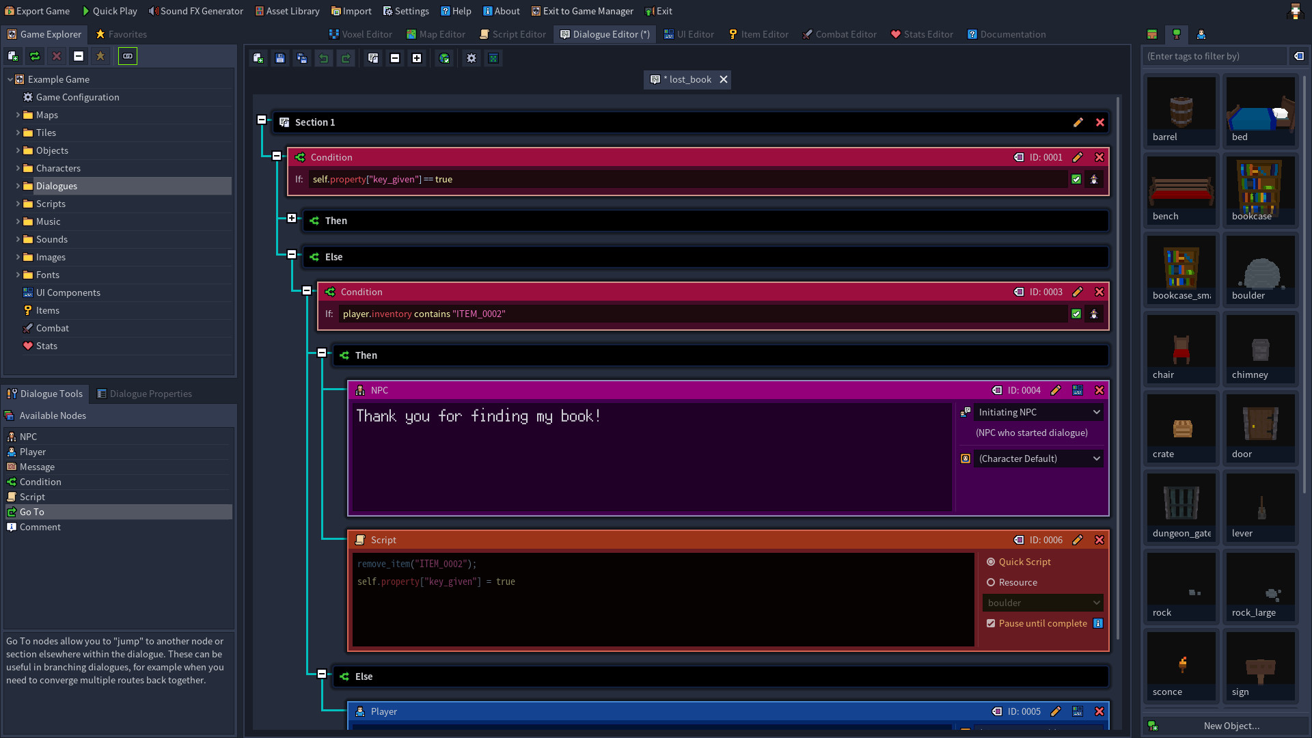Redo the dialogue edit

(x=346, y=58)
